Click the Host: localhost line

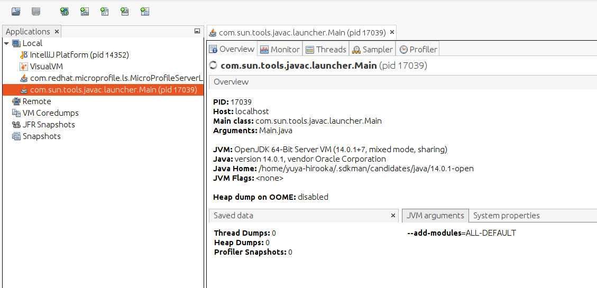pyautogui.click(x=241, y=112)
